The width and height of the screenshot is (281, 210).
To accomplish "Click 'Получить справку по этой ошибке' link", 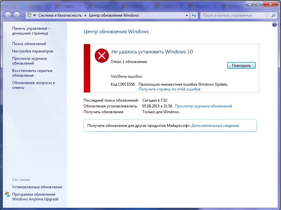I will coord(169,89).
